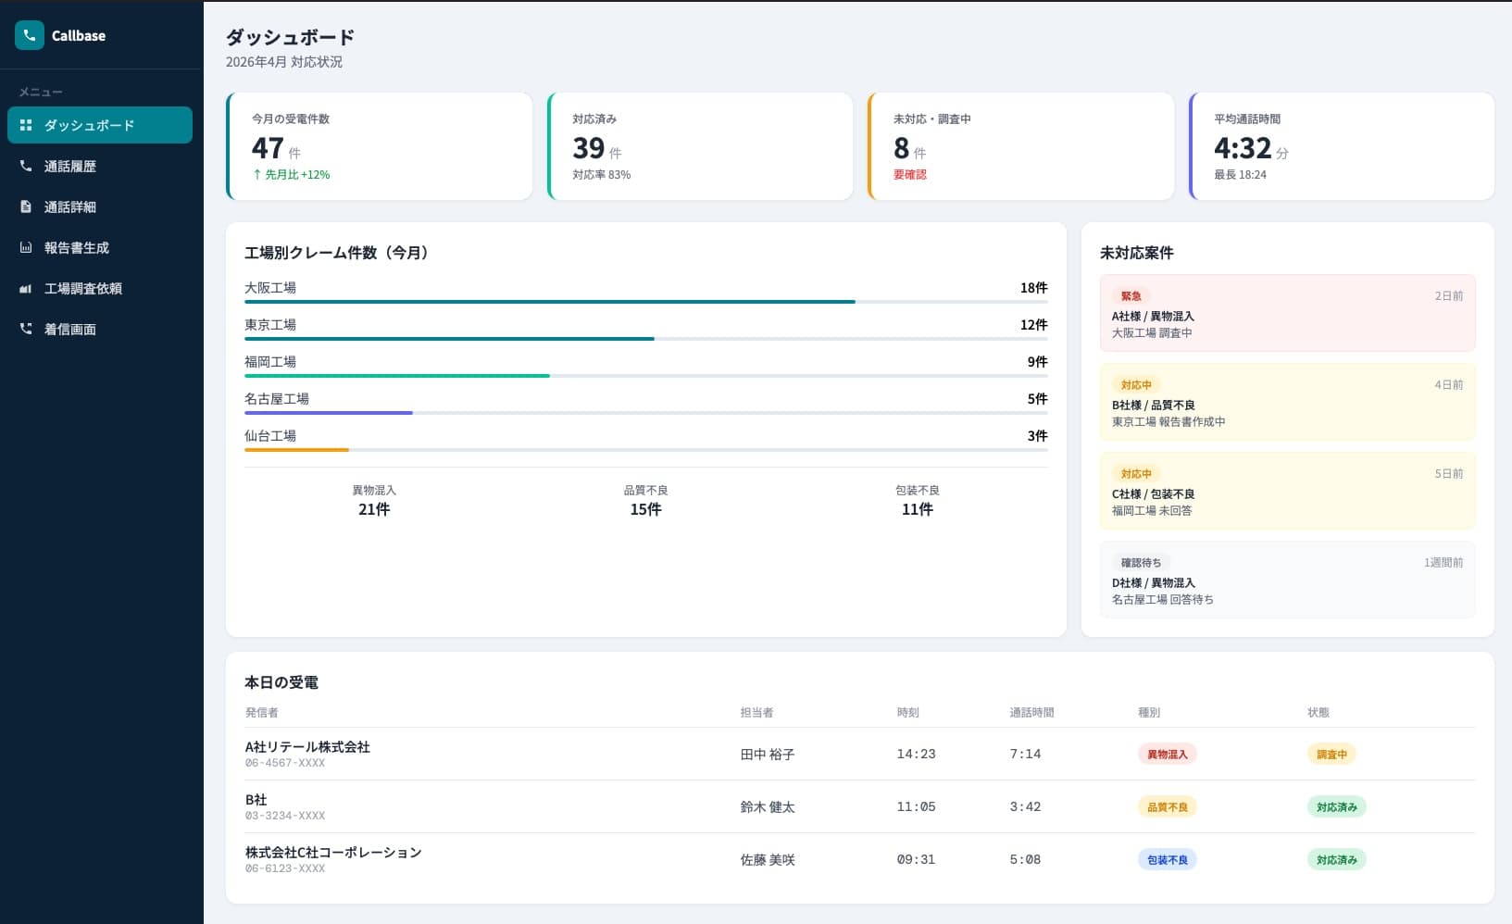The image size is (1512, 924).
Task: Click 佐藤 美咲 in the 担当者 column
Action: point(768,860)
